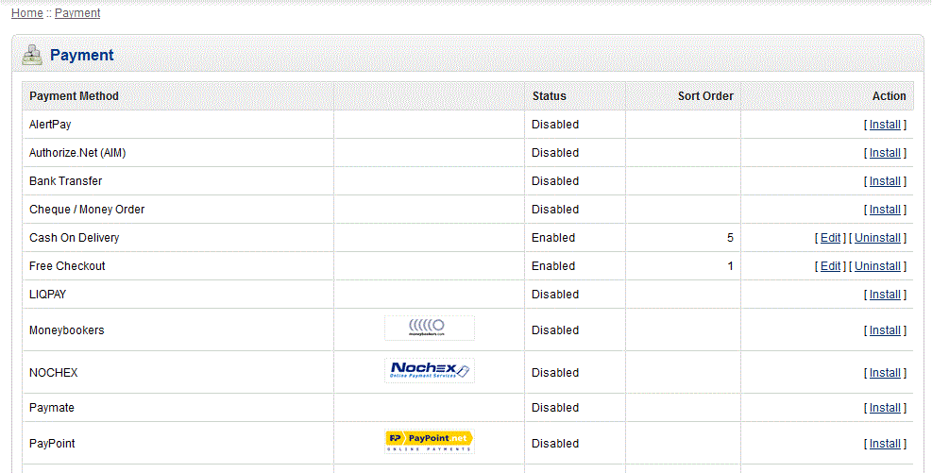Install the LIQPAY payment method
The height and width of the screenshot is (473, 932).
[885, 295]
